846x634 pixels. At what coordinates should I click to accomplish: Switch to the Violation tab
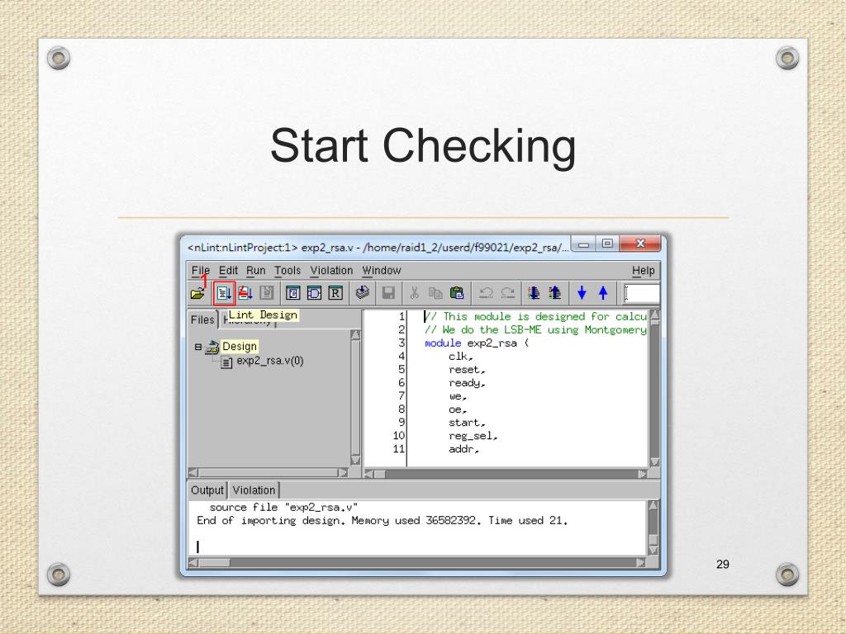pyautogui.click(x=254, y=490)
